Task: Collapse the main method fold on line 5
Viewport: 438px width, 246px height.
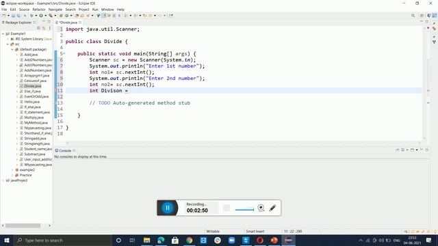Action: click(x=64, y=53)
